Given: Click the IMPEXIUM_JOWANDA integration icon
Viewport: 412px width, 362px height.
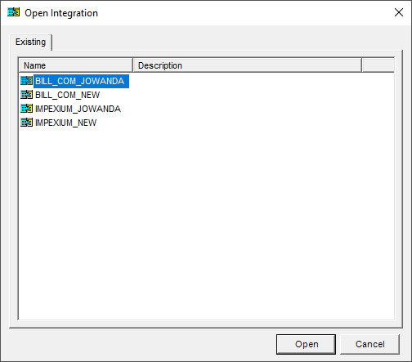Looking at the screenshot, I should coord(26,109).
